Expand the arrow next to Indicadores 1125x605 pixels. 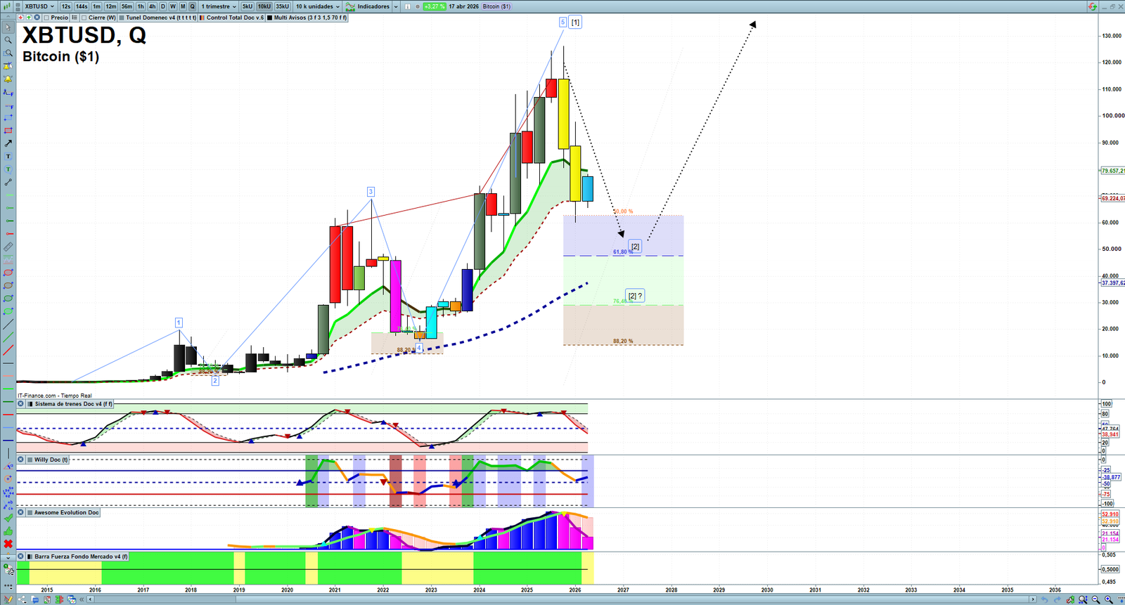click(x=396, y=6)
